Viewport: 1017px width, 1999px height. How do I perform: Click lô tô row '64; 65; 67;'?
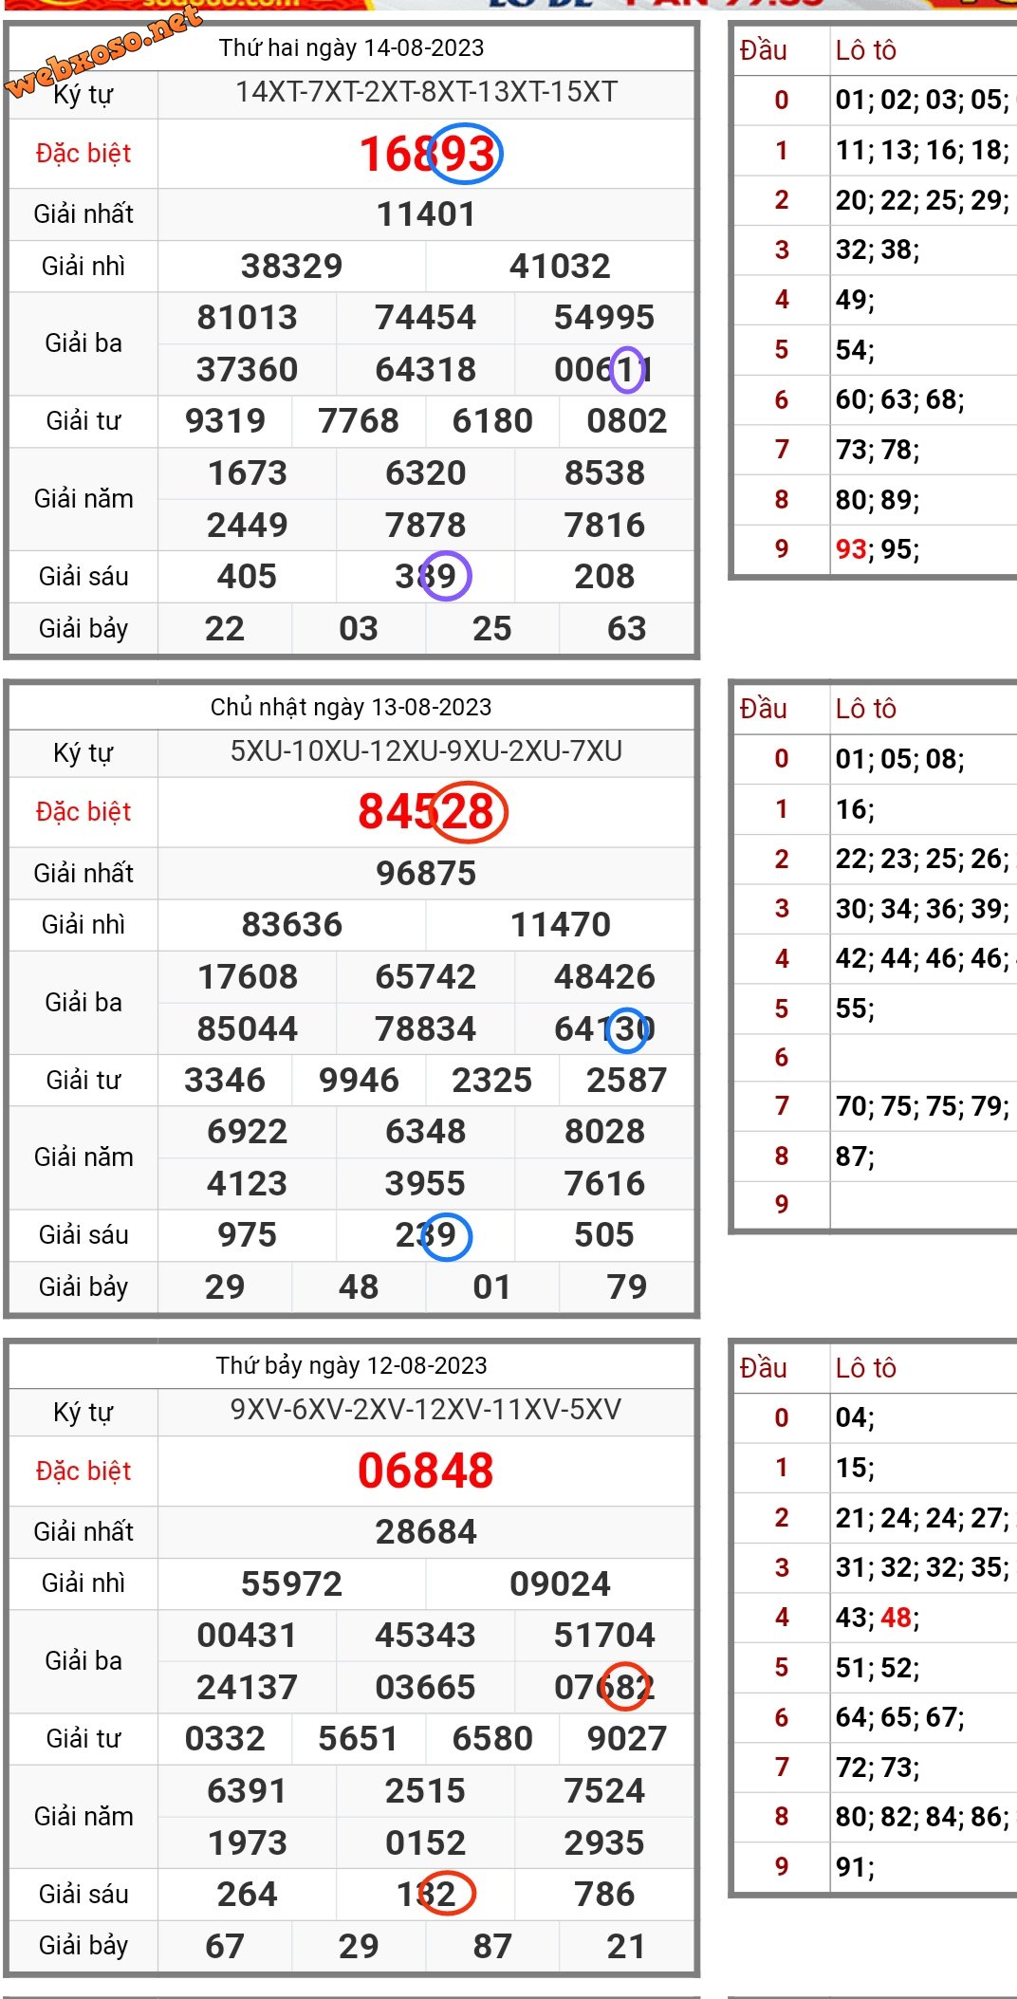click(x=899, y=1717)
